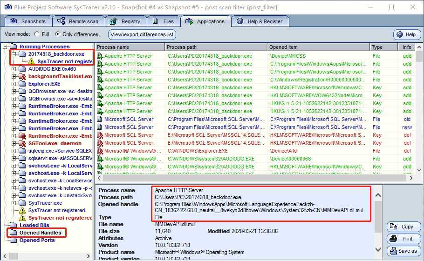
Task: Select the Applications tab
Action: [205, 21]
